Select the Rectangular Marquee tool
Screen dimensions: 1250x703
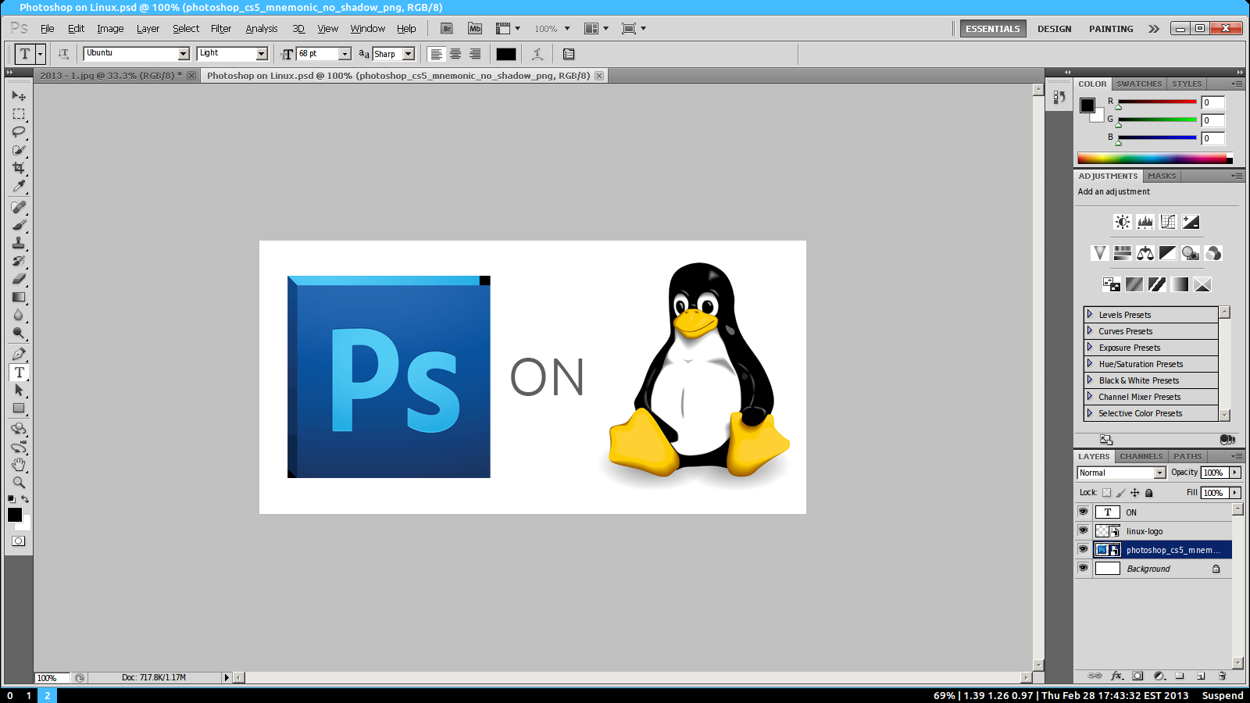coord(19,114)
